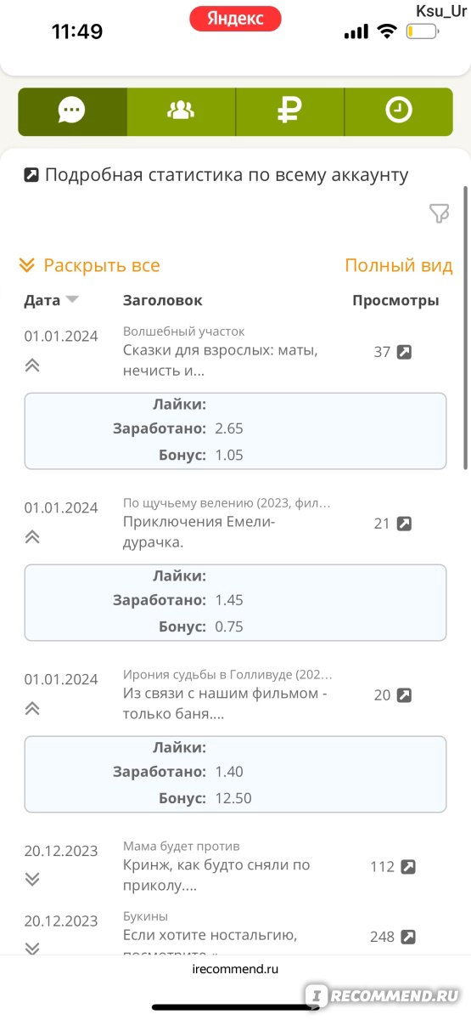Sort by Дата column arrow
This screenshot has height=1020, width=471.
click(72, 299)
